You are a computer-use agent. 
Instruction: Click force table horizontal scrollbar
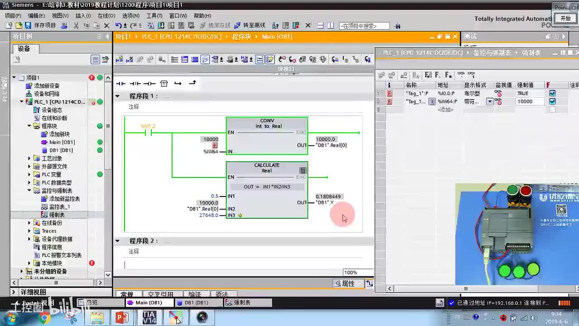tap(465, 288)
